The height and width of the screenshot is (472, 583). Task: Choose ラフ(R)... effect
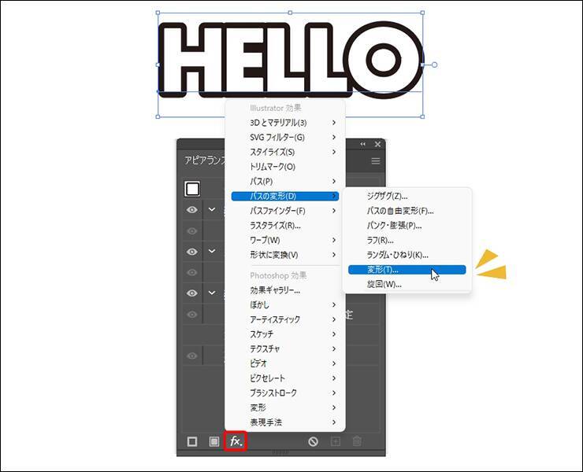click(x=407, y=240)
